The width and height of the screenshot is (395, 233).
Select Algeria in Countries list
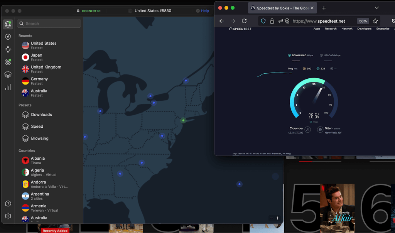(49, 172)
